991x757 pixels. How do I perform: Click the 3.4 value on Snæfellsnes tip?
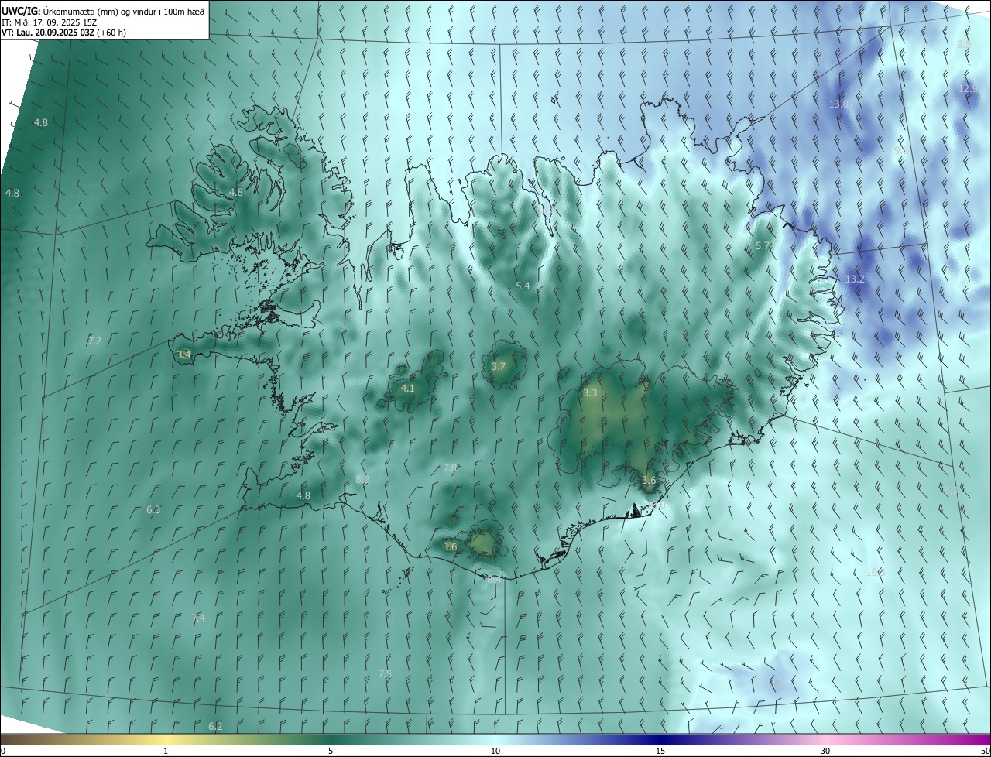coord(183,355)
